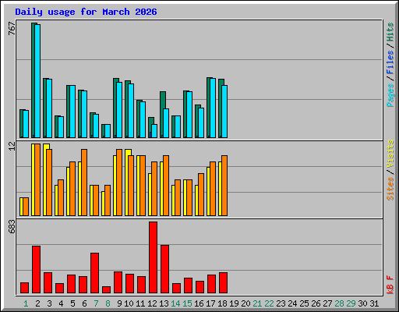Click the red KB bar for day 7
The width and height of the screenshot is (399, 312).
point(94,273)
